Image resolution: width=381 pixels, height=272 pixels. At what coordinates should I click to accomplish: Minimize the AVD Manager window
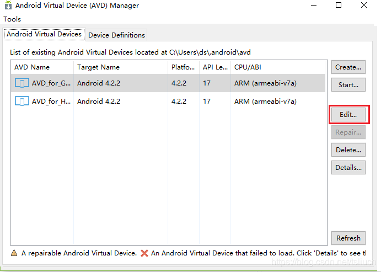click(x=314, y=5)
